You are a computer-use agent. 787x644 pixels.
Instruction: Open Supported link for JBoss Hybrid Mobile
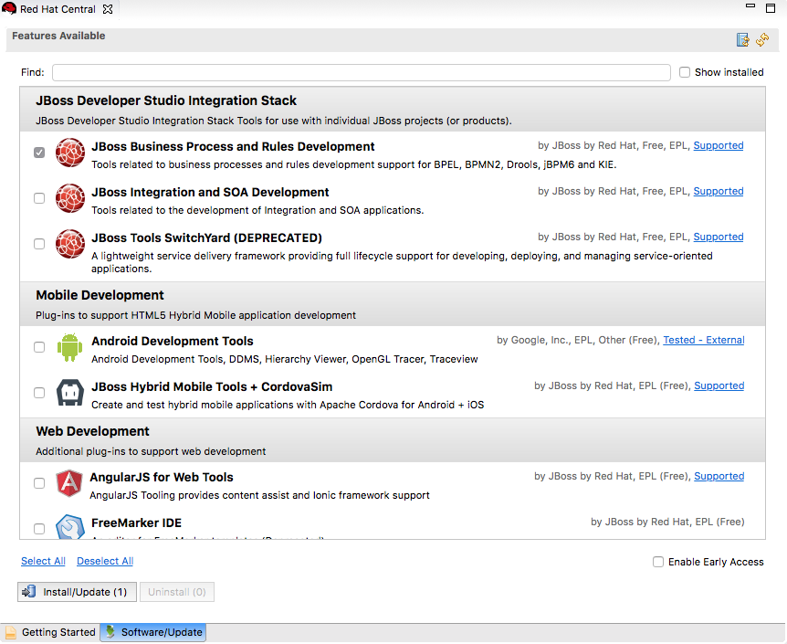point(719,385)
